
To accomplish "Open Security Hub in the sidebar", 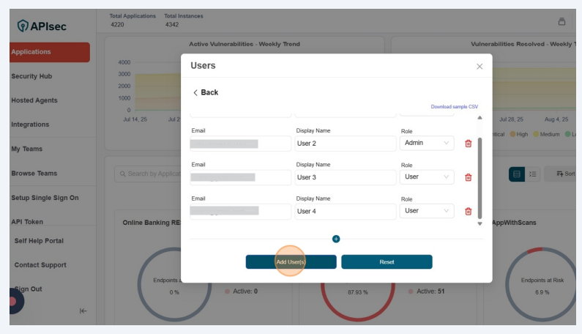I will pos(31,76).
